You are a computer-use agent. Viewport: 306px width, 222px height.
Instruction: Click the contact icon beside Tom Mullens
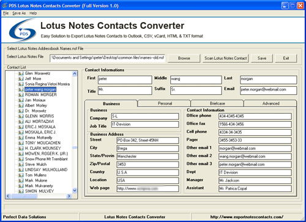pyautogui.click(x=21, y=175)
